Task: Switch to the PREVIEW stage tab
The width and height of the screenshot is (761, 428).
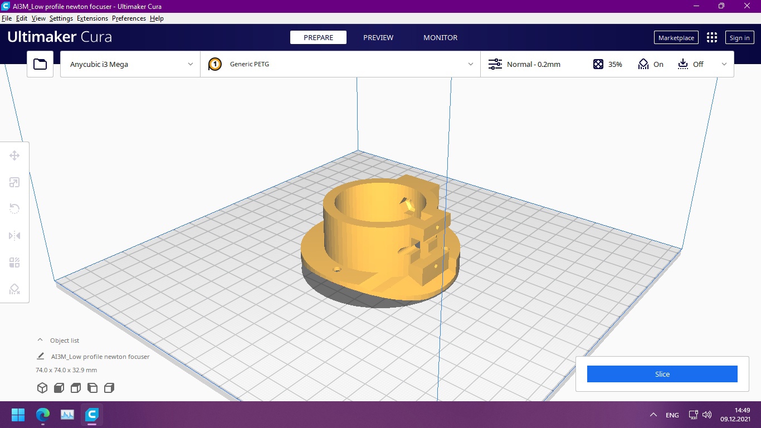Action: point(378,37)
